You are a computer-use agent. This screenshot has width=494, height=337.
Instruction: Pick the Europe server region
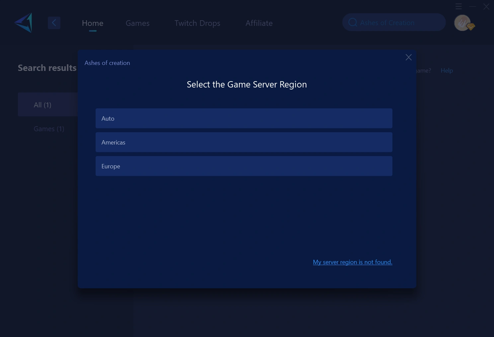tap(244, 166)
